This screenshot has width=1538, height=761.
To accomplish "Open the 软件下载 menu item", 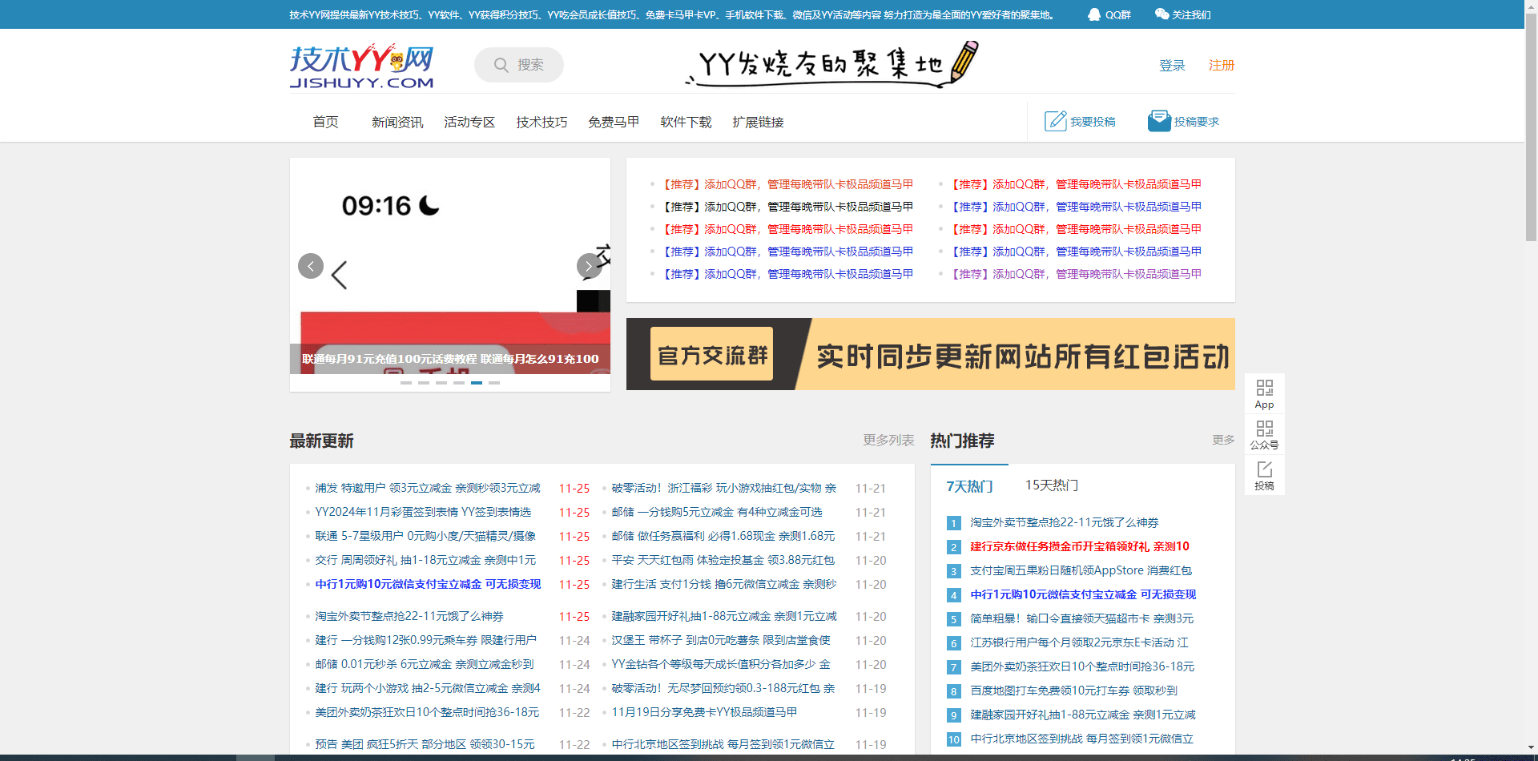I will pos(686,122).
